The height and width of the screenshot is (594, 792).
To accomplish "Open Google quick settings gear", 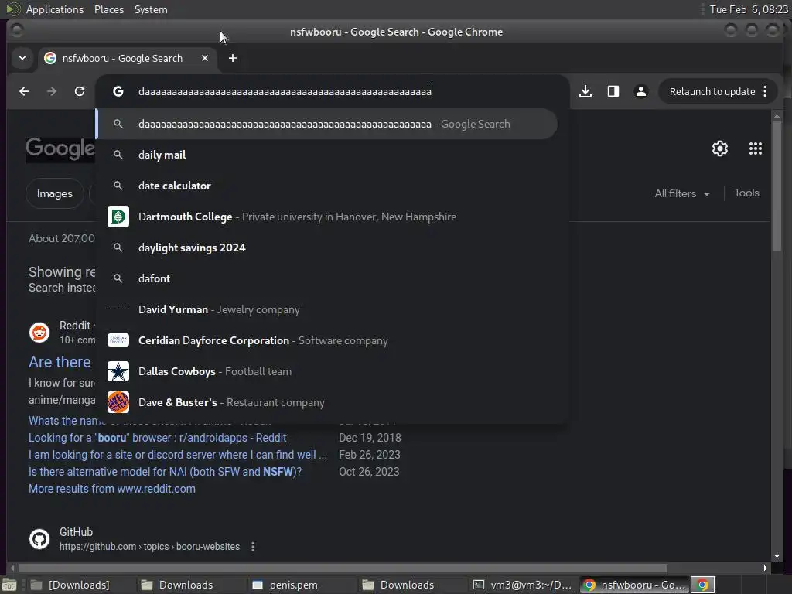I will pos(720,148).
